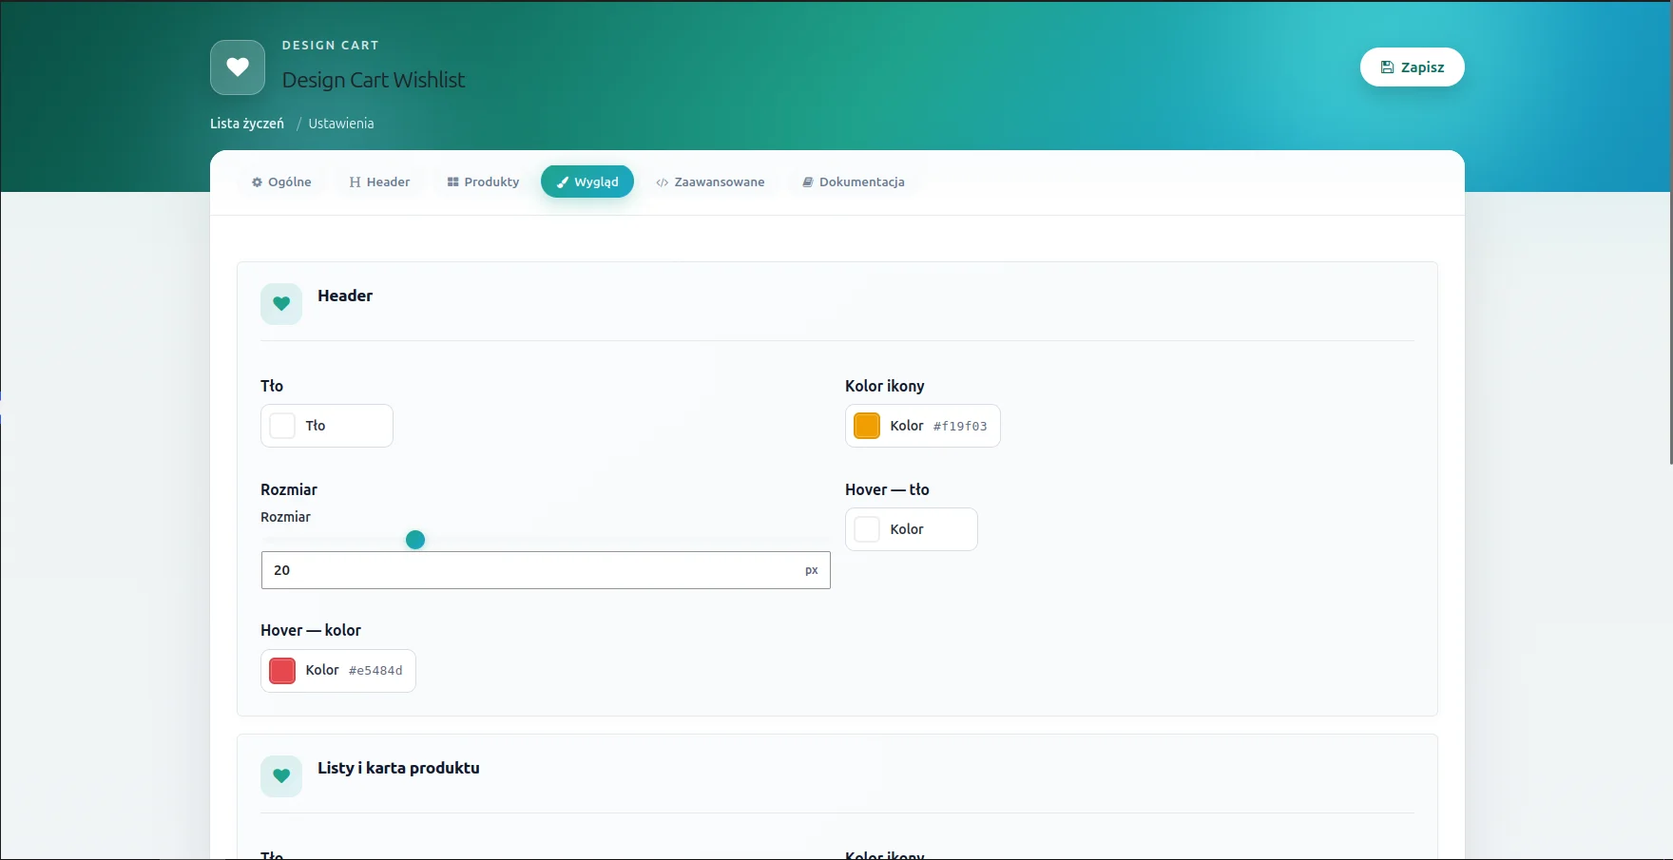This screenshot has height=860, width=1673.
Task: Open the orange Kolor ikony swatch
Action: (867, 426)
